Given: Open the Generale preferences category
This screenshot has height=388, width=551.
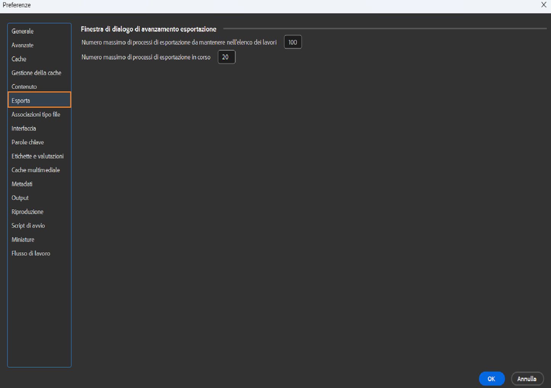Looking at the screenshot, I should point(39,31).
